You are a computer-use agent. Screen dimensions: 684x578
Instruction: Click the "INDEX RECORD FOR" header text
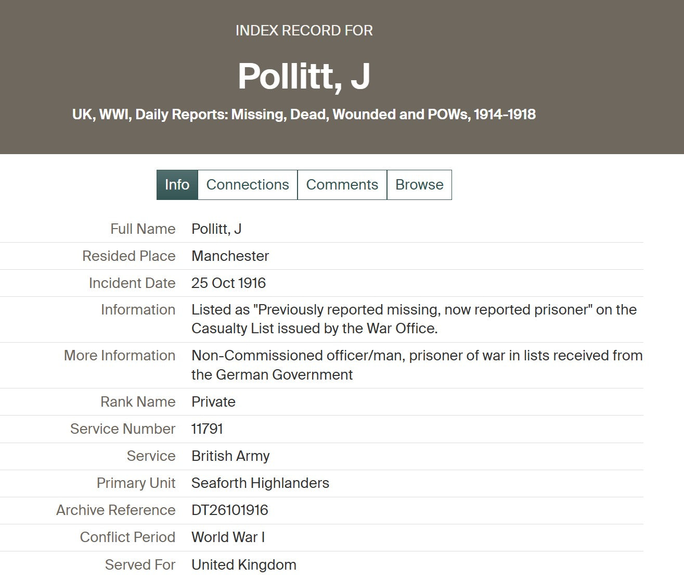click(304, 31)
